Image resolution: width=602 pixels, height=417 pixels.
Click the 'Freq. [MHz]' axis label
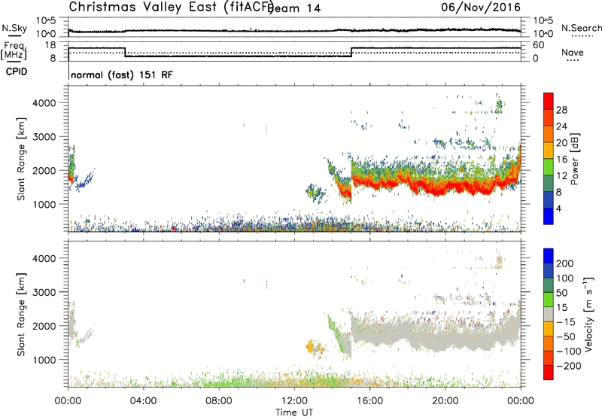coord(14,50)
